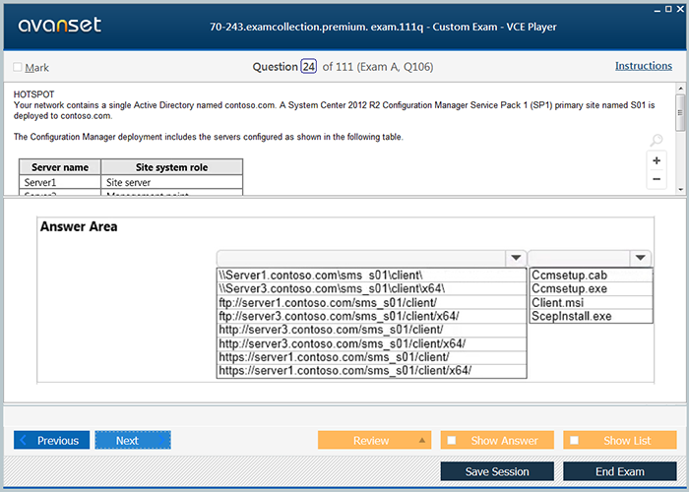Click the magnifier search icon
Screen dimensions: 689x492
point(657,140)
